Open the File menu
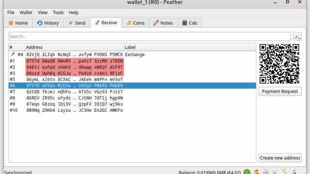Screen dimensions: 310x174 click(x=11, y=13)
